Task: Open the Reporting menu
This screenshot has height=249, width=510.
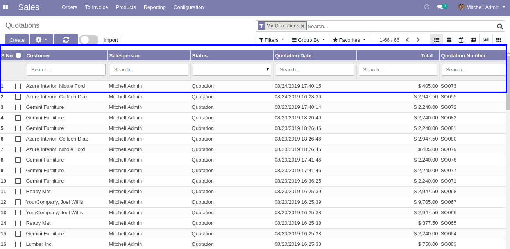Action: click(x=154, y=7)
